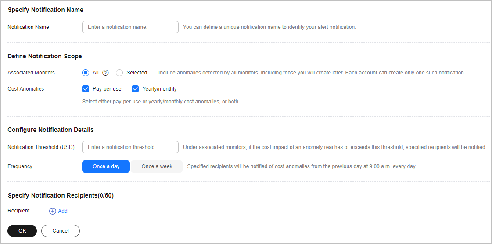Image resolution: width=492 pixels, height=244 pixels.
Task: Click the Pay-per-use label text
Action: pyautogui.click(x=107, y=89)
